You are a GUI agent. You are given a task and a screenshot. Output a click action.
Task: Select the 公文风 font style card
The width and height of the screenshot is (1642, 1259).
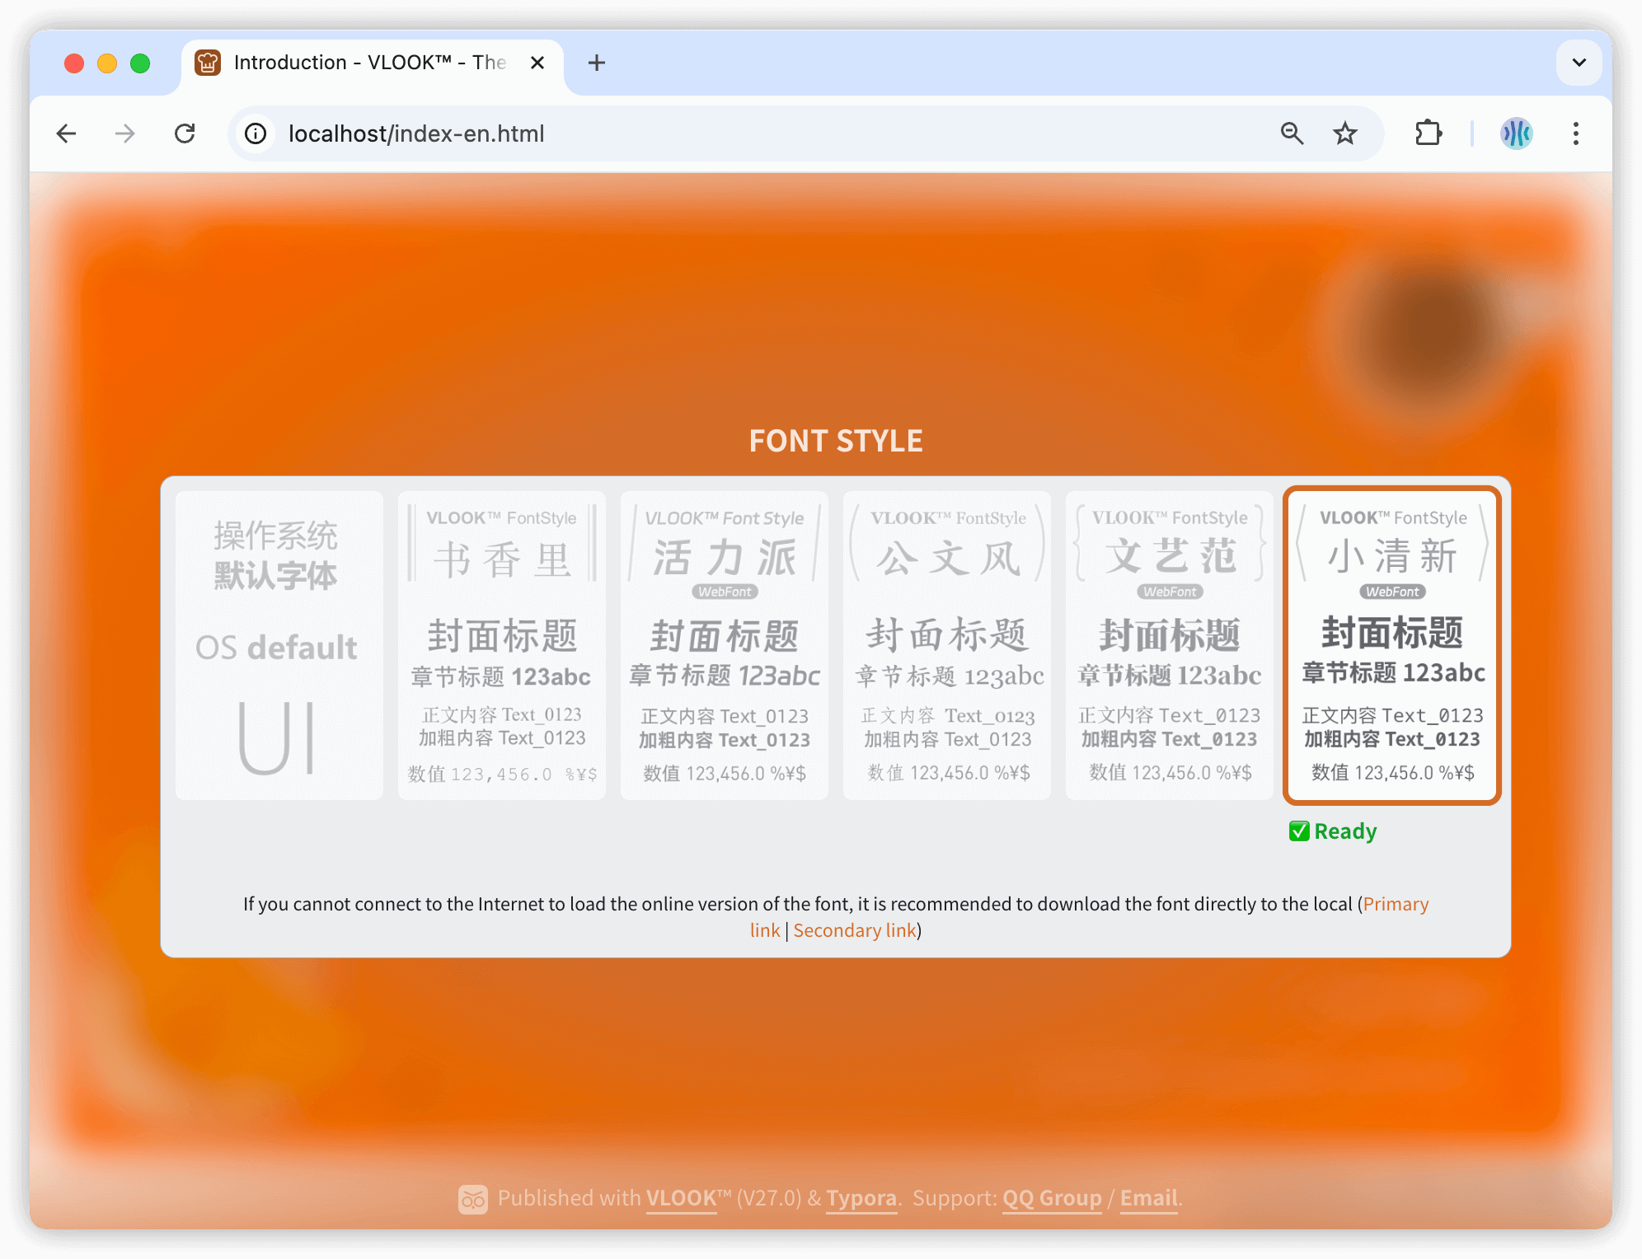click(x=947, y=645)
